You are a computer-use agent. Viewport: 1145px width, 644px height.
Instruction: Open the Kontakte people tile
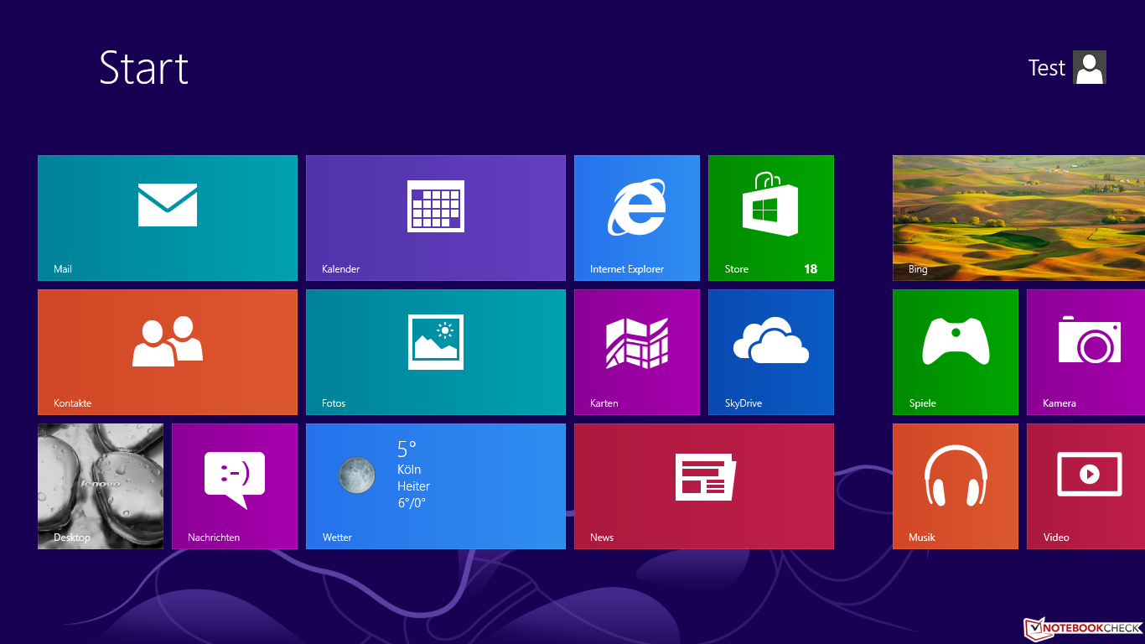168,352
